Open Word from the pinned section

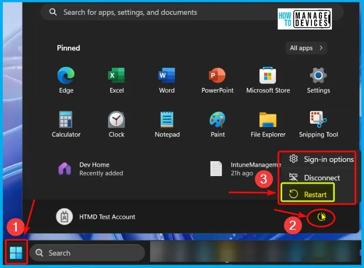pos(167,80)
